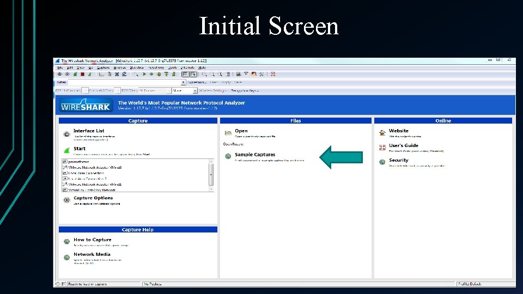Open the Analyze menu
The width and height of the screenshot is (523, 294).
[x=120, y=68]
